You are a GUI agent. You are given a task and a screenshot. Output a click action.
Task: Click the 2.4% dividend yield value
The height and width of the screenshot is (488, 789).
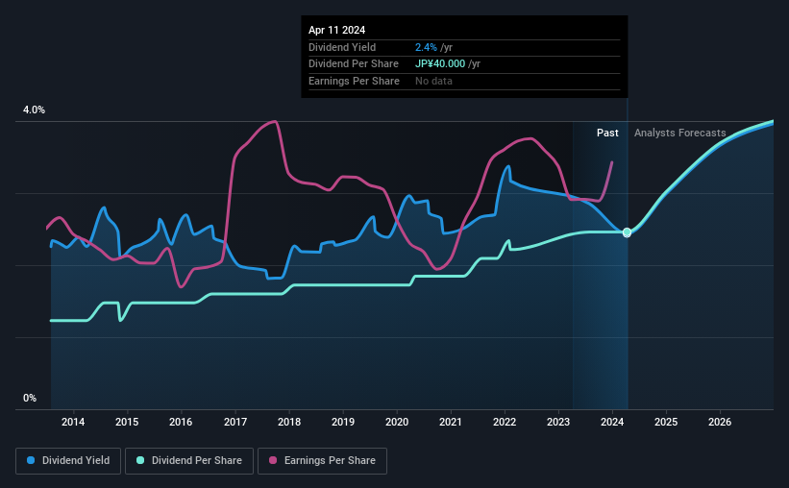[x=426, y=47]
